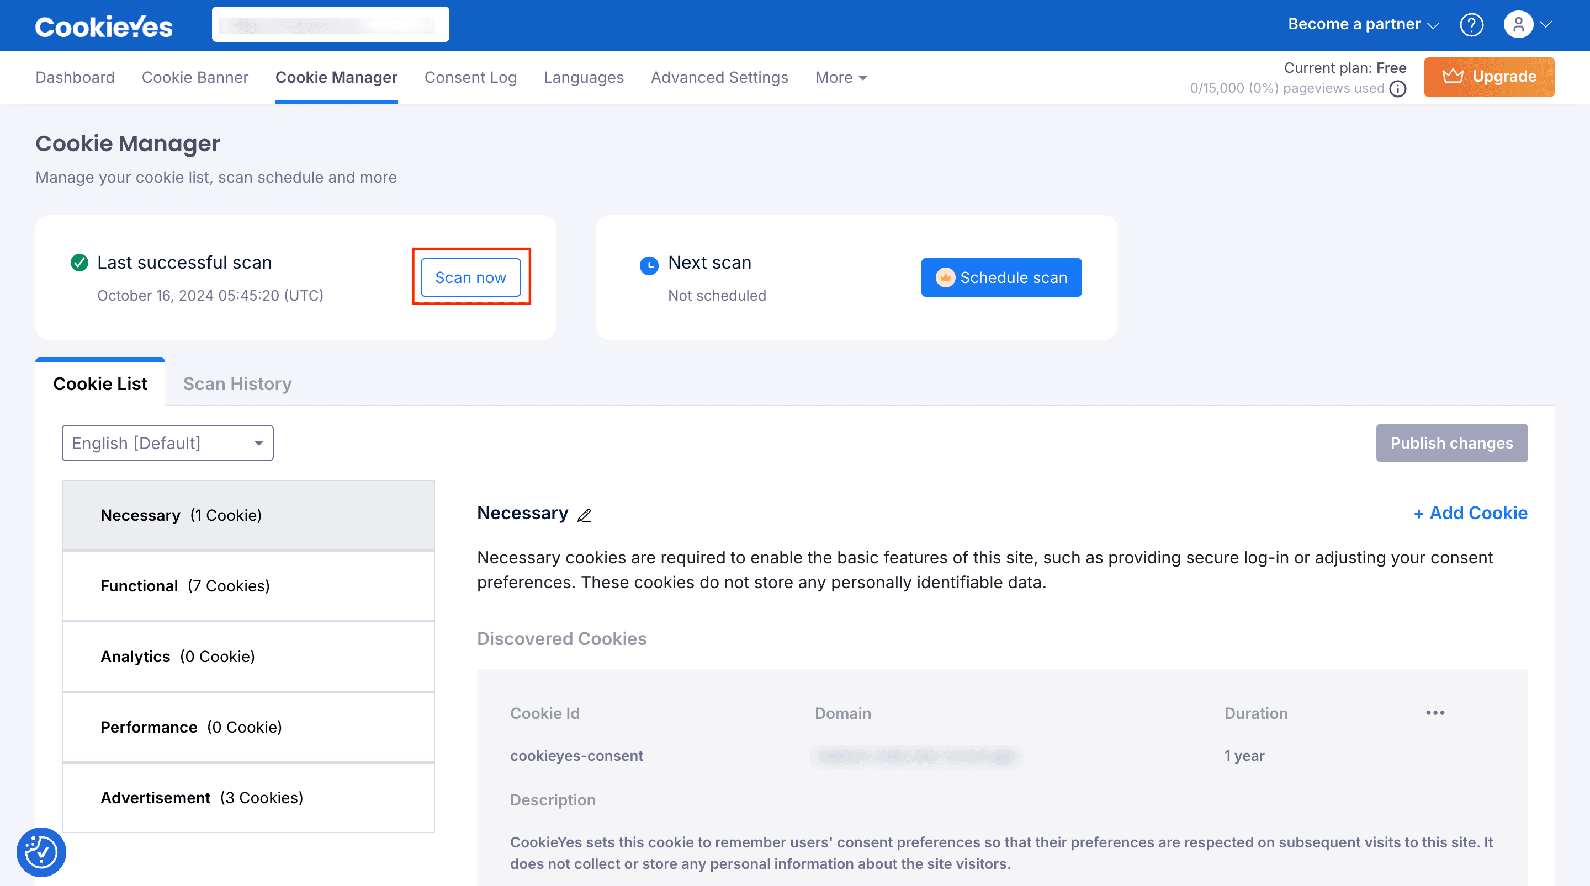Expand the More navigation menu
The width and height of the screenshot is (1590, 886).
841,77
